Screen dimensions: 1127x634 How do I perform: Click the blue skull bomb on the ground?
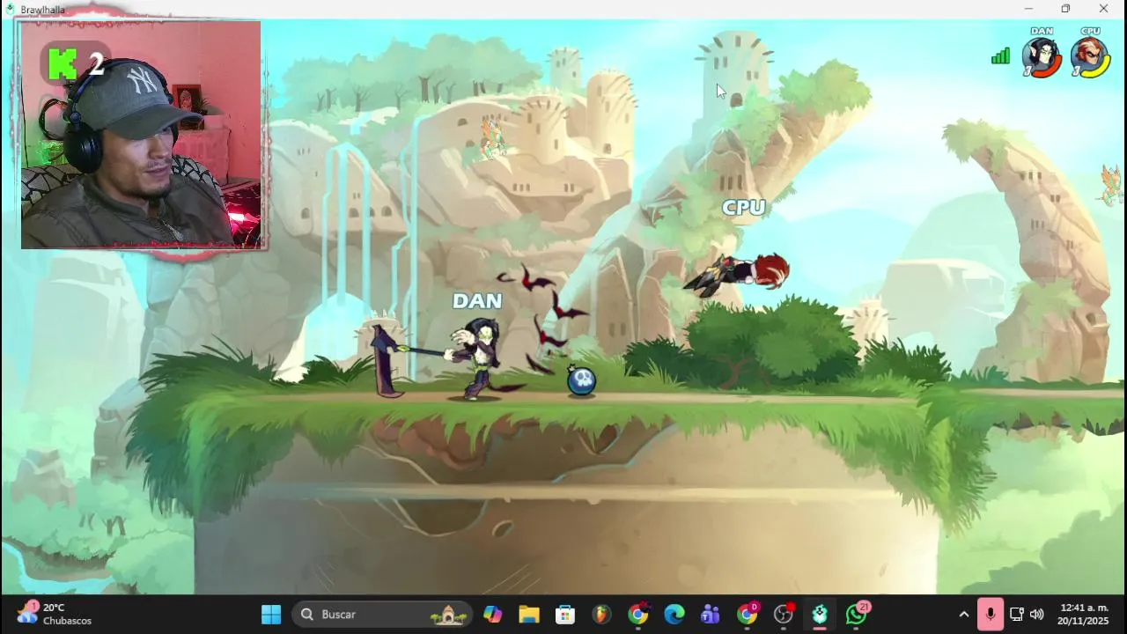point(581,380)
